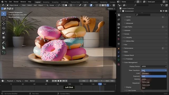Select the 3D Cursor tool
The height and width of the screenshot is (95, 169).
[x=4, y=18]
